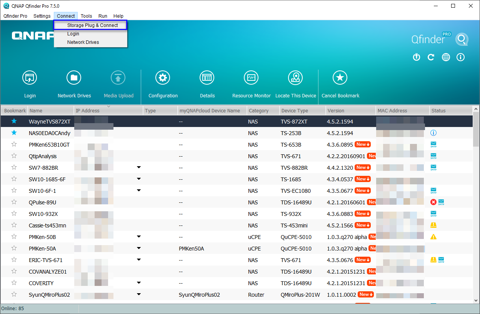Toggle the bookmark star for Cassie-ts453mn
Screen dimensions: 480x314
point(14,225)
